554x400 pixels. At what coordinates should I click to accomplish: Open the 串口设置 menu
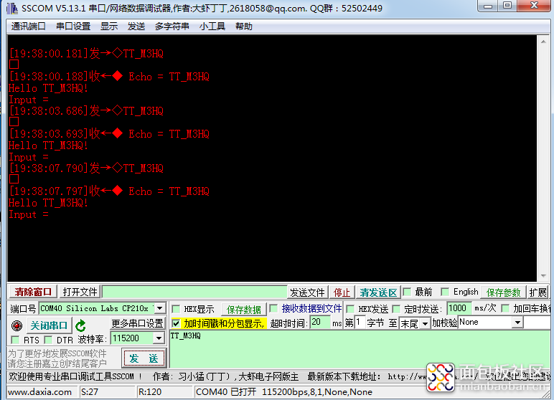coord(73,27)
